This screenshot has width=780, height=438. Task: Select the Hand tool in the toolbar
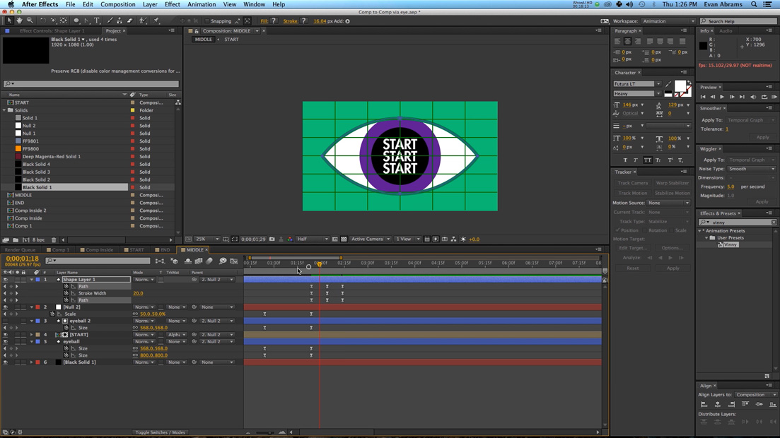(20, 20)
